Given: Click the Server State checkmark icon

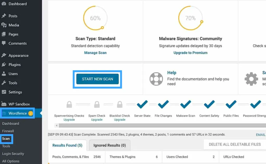Looking at the screenshot, I should click(x=142, y=104).
